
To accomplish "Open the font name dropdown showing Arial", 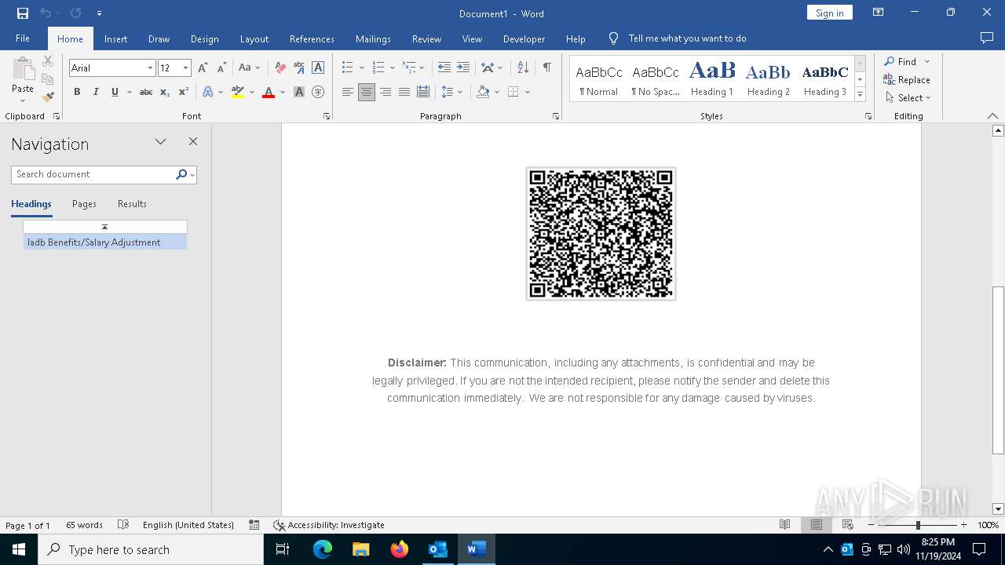I will click(150, 68).
